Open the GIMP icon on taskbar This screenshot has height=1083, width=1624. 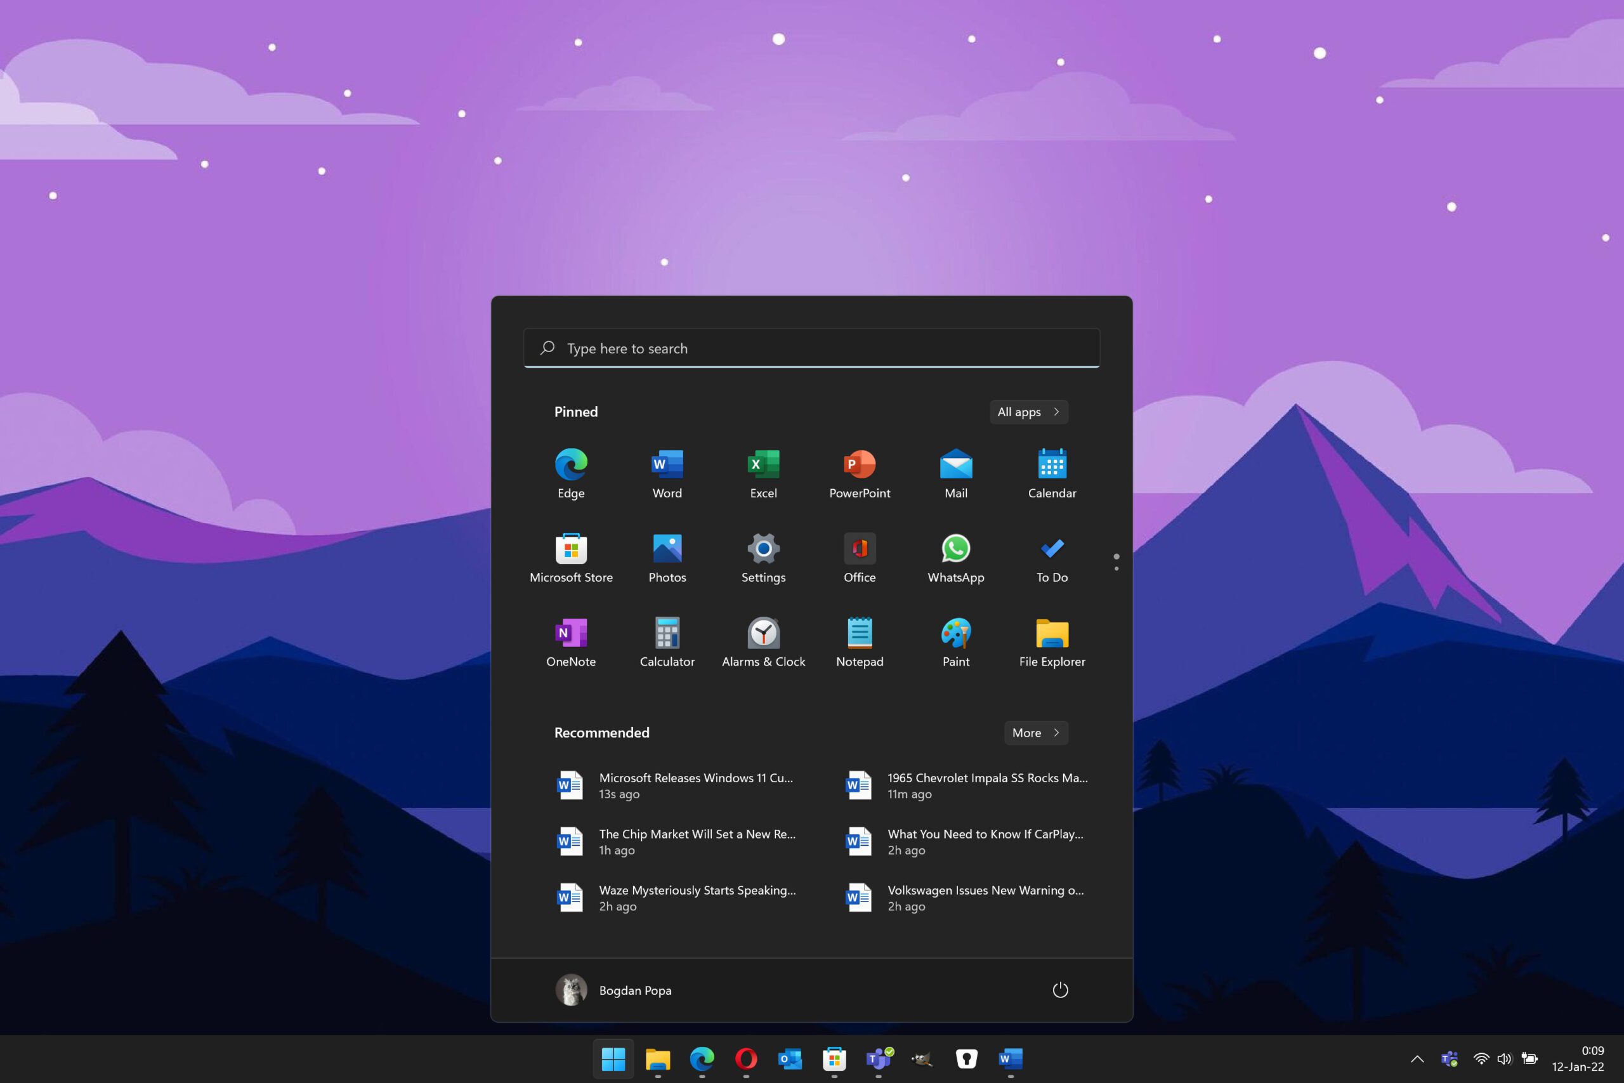922,1058
